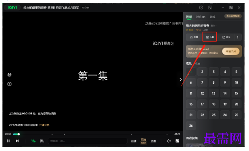
Task: Click the 分享 share button
Action: (226, 37)
